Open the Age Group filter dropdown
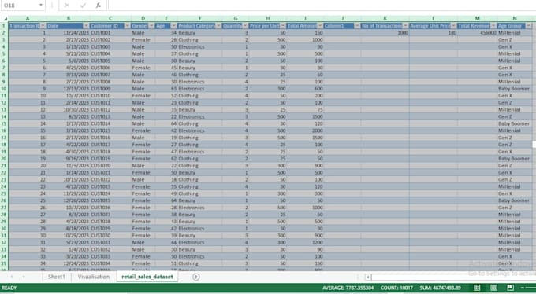The width and height of the screenshot is (536, 294). click(528, 26)
